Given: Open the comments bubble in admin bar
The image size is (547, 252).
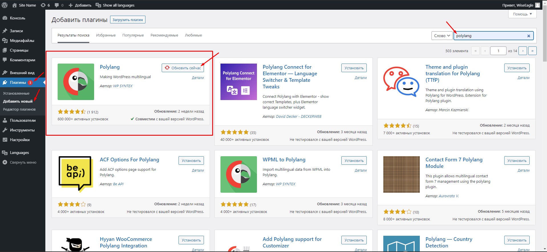Looking at the screenshot, I should click(x=59, y=5).
